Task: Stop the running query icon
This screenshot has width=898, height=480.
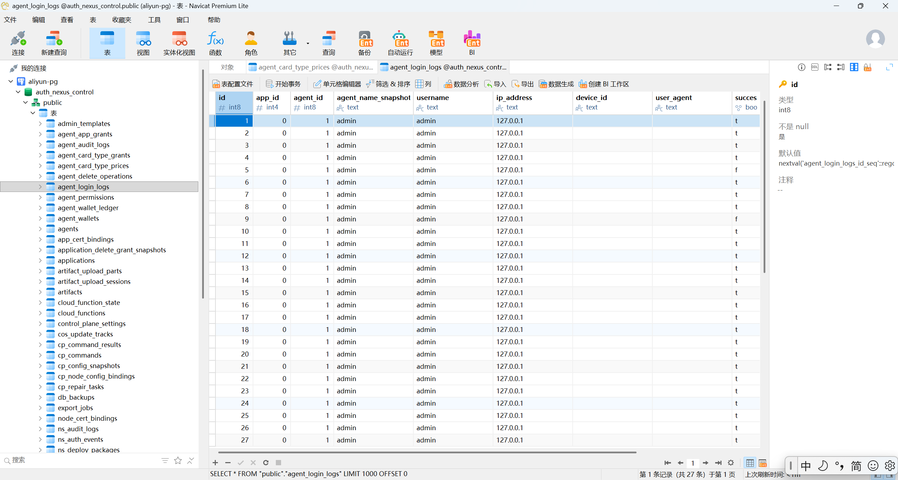Action: [x=278, y=463]
